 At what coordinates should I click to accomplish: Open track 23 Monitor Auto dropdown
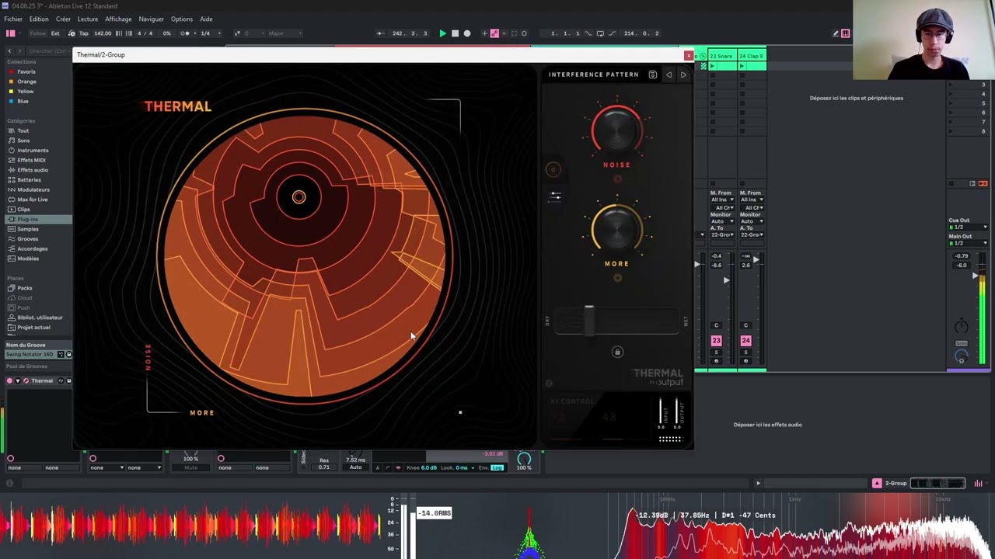pos(721,221)
